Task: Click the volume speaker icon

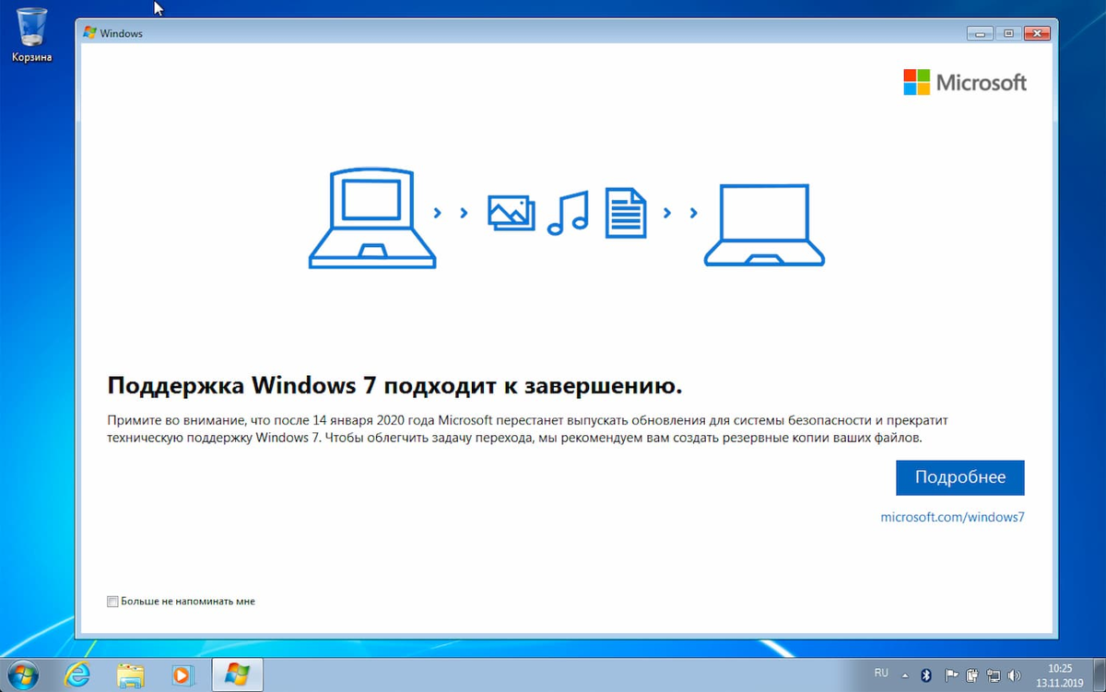Action: 1015,674
